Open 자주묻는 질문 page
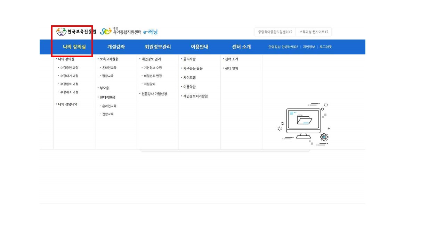The image size is (445, 250). point(193,68)
